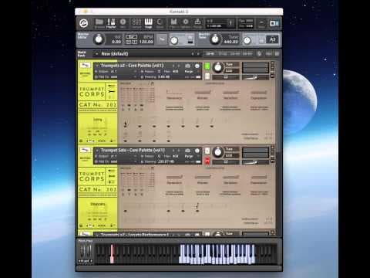The image size is (370, 278).
Task: Switch to rack page 17-32
Action: (223, 54)
